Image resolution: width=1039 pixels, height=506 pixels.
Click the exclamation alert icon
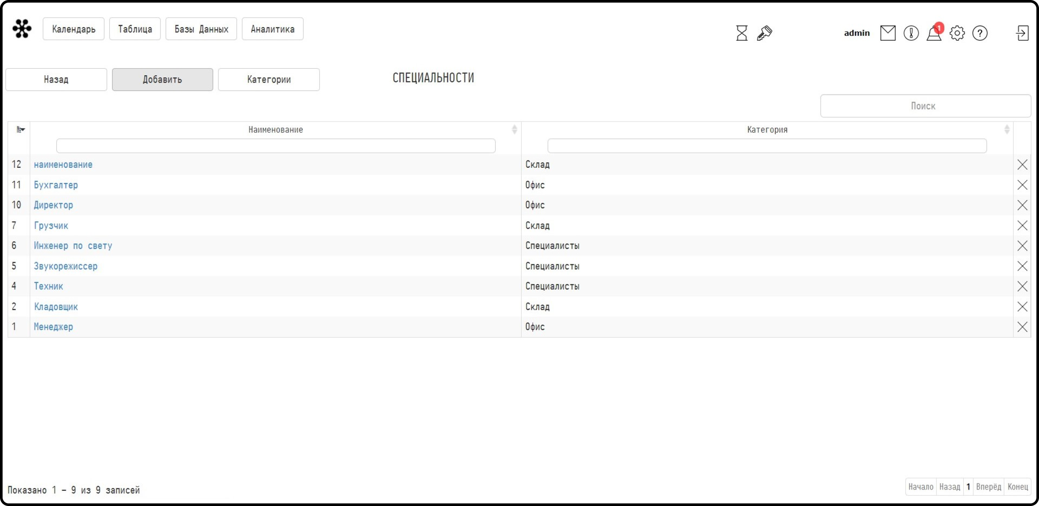(911, 33)
